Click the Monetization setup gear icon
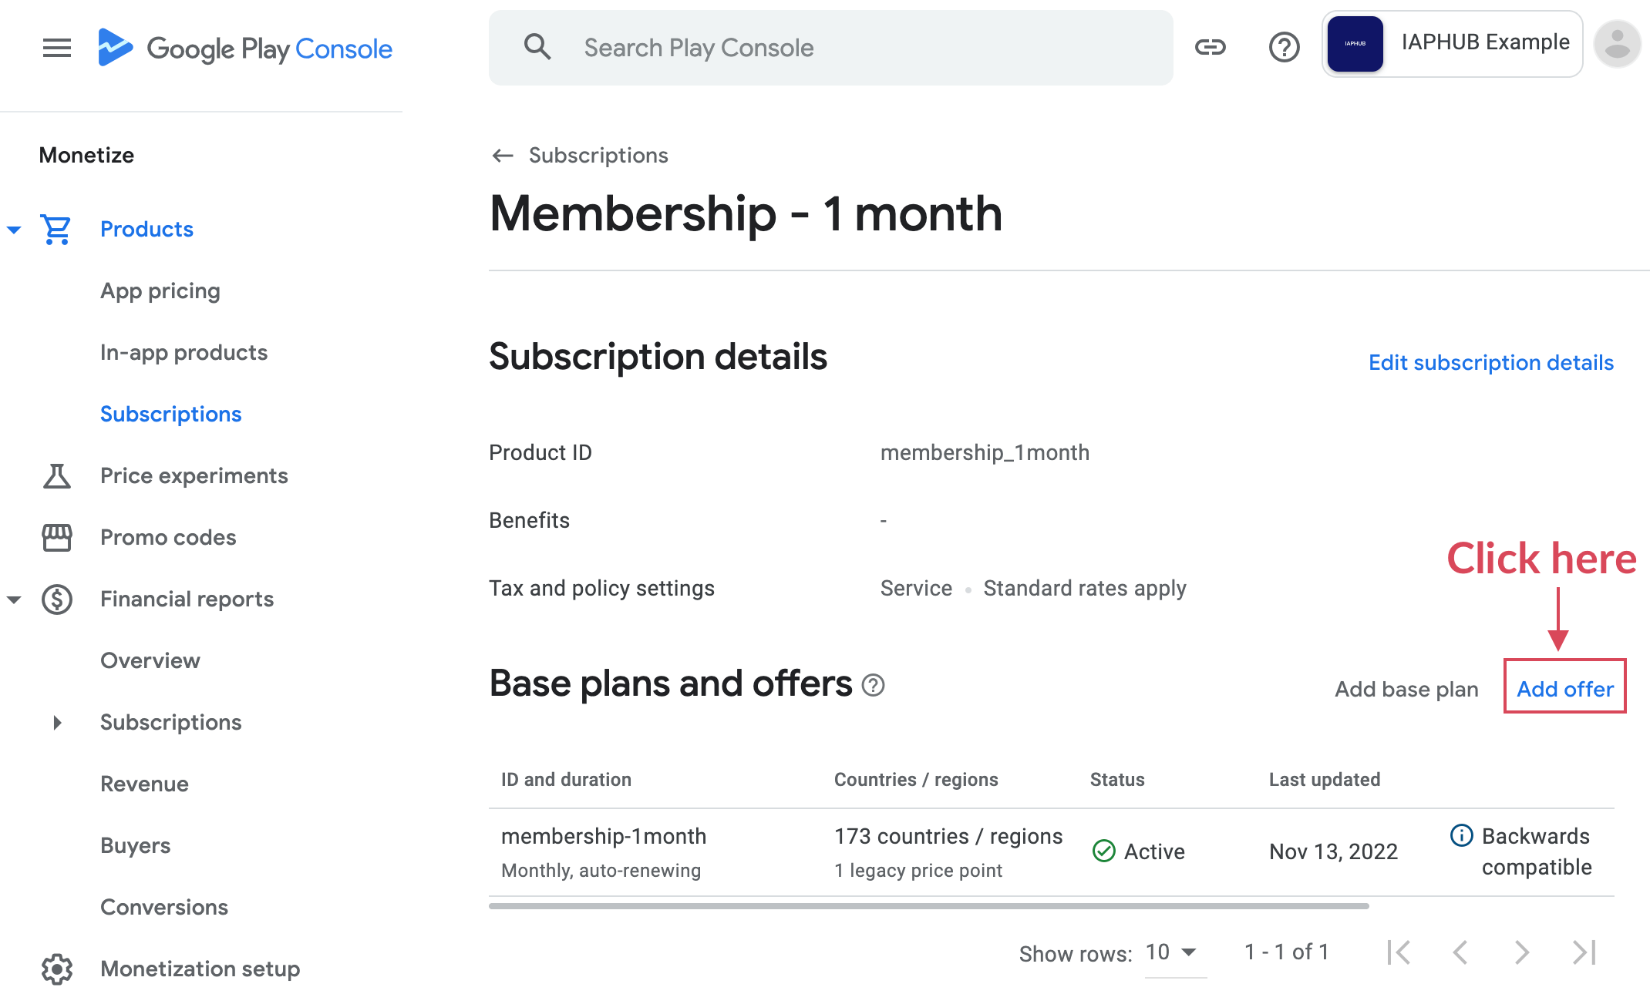The image size is (1650, 994). 56,969
